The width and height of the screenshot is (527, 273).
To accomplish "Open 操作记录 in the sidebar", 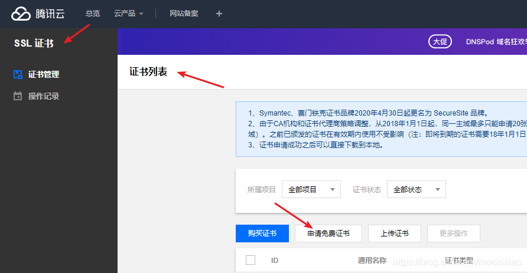I will 44,96.
